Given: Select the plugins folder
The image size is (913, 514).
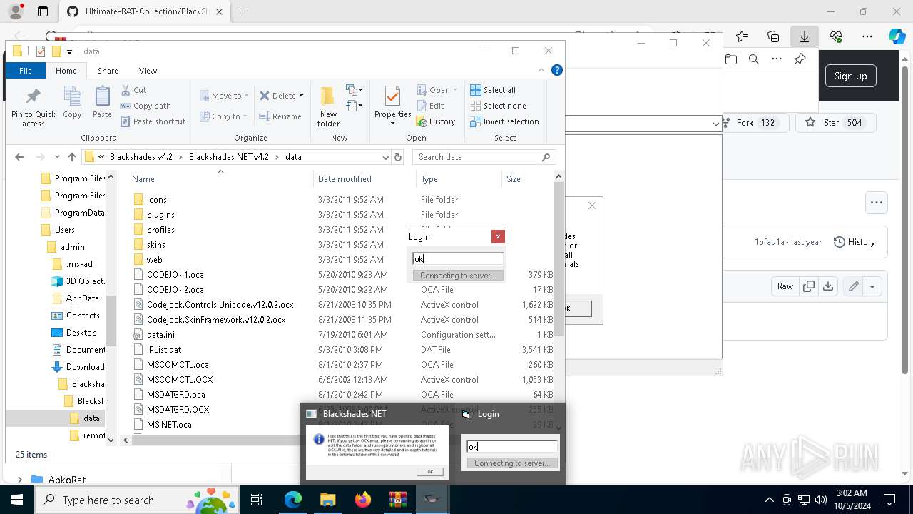Looking at the screenshot, I should [160, 215].
